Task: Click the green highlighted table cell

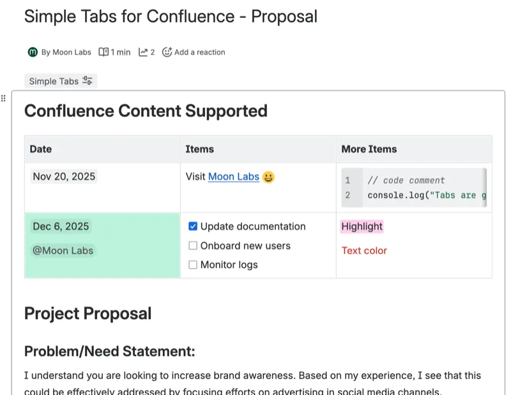Action: (102, 245)
